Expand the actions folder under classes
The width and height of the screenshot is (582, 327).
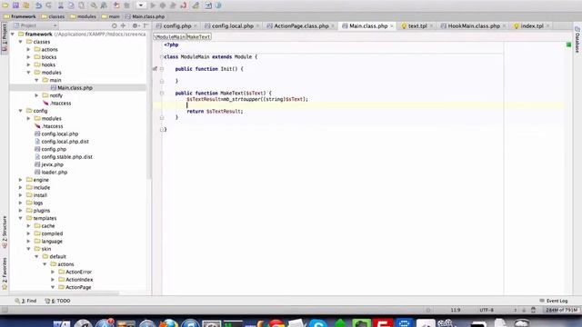click(28, 49)
